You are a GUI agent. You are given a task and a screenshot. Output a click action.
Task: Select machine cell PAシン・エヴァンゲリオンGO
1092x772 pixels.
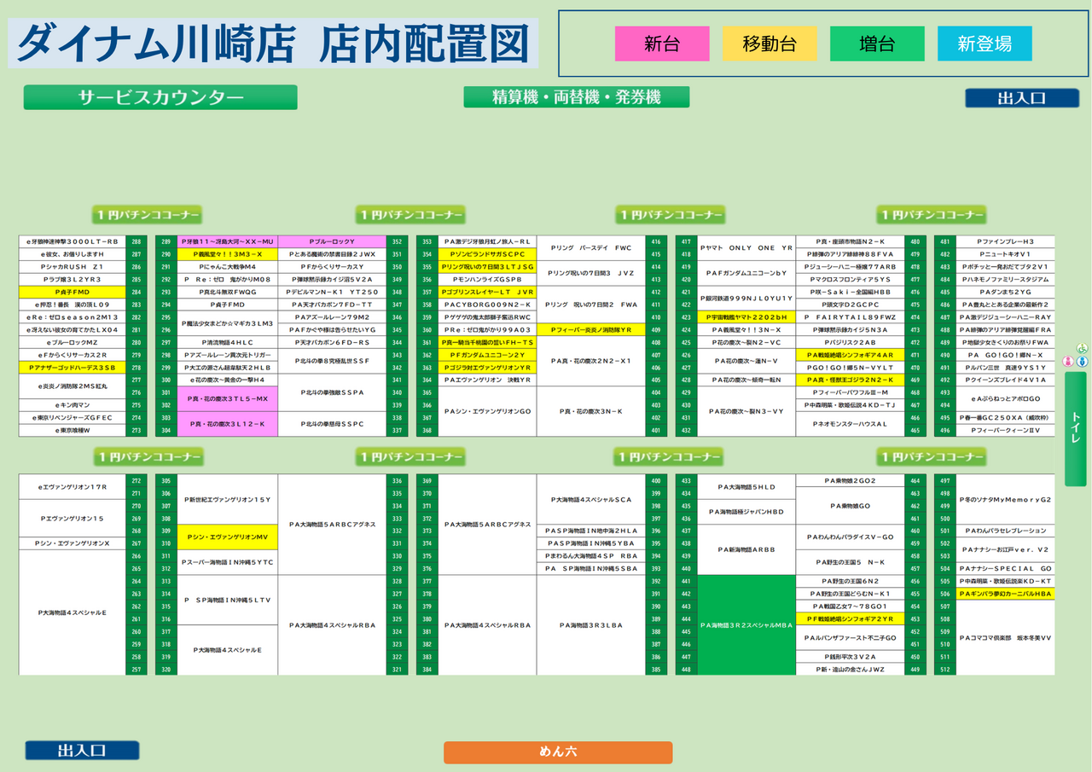click(487, 411)
